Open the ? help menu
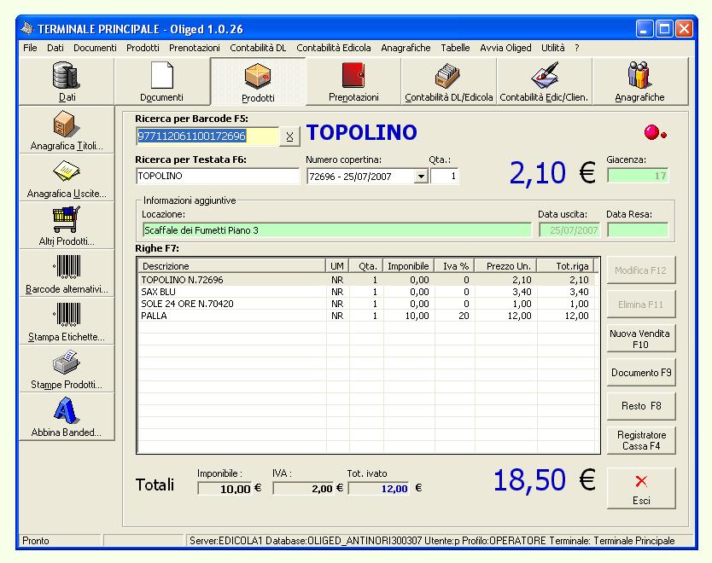 576,48
